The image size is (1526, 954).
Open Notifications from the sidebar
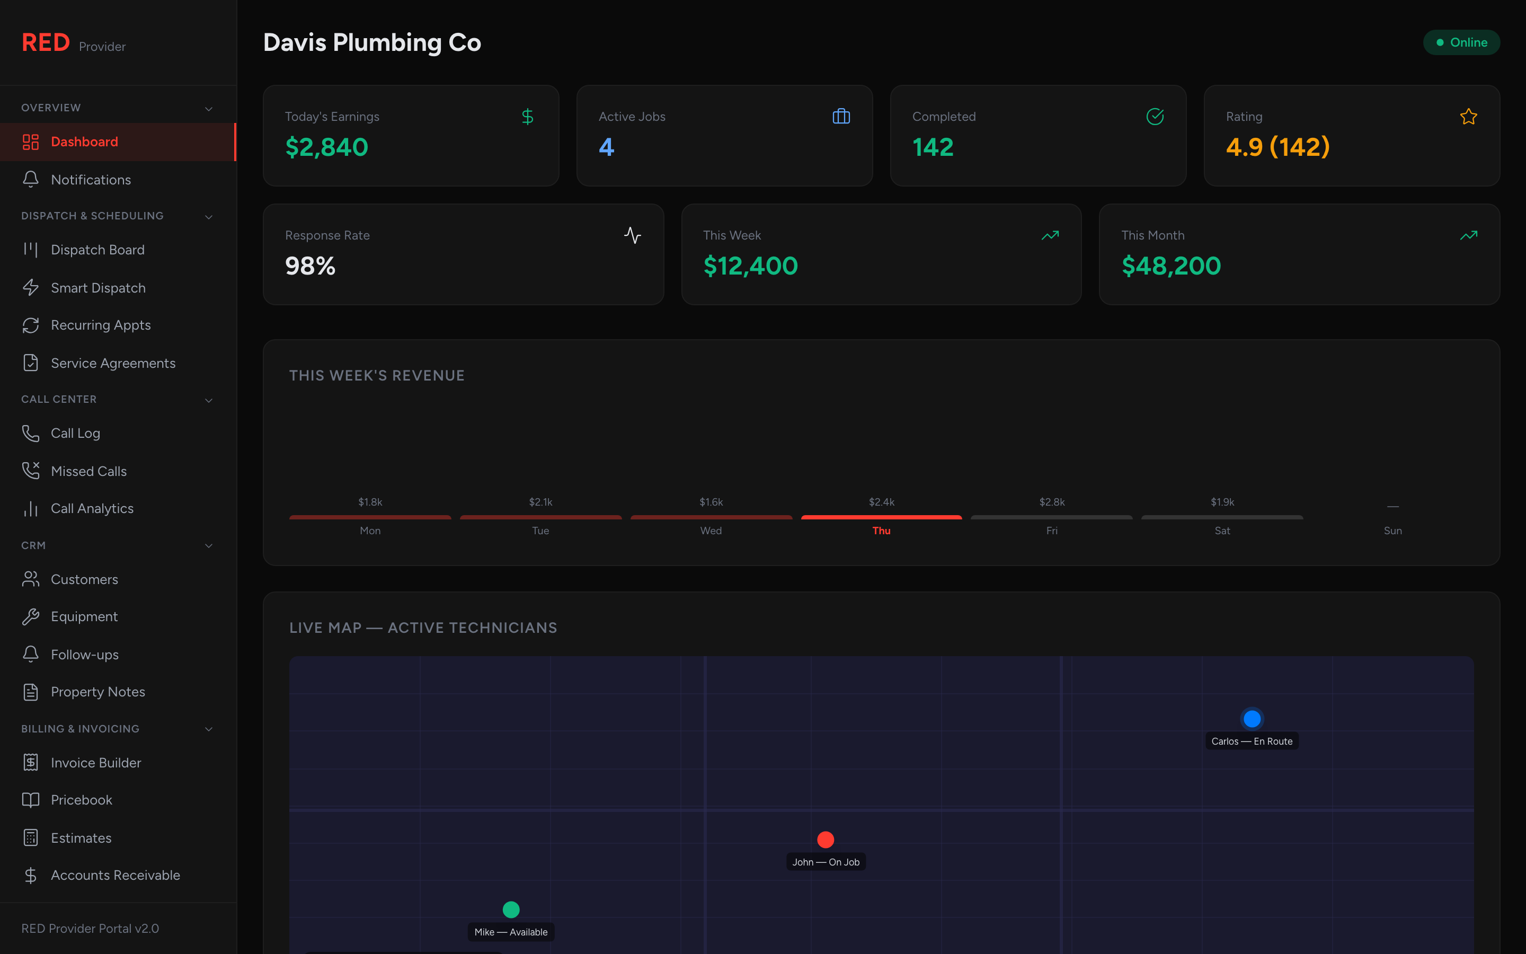[x=118, y=180]
